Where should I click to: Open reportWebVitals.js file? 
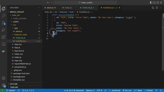23,64
